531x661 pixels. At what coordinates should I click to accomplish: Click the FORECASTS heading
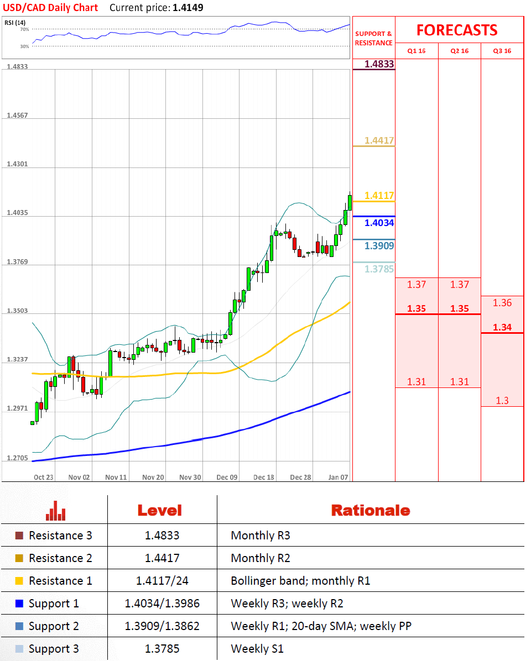[457, 30]
